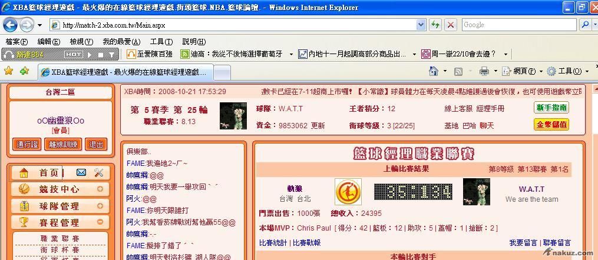Expand the address bar history dropdown
Viewport: 598px width, 260px height.
(421, 25)
